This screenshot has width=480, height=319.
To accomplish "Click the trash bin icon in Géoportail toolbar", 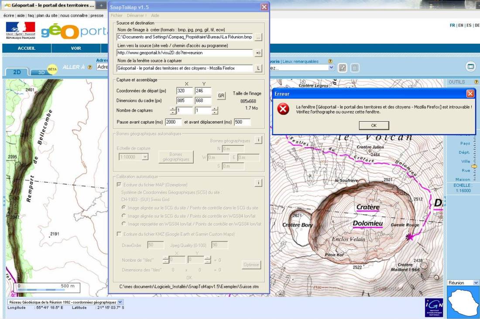I will coord(354,68).
